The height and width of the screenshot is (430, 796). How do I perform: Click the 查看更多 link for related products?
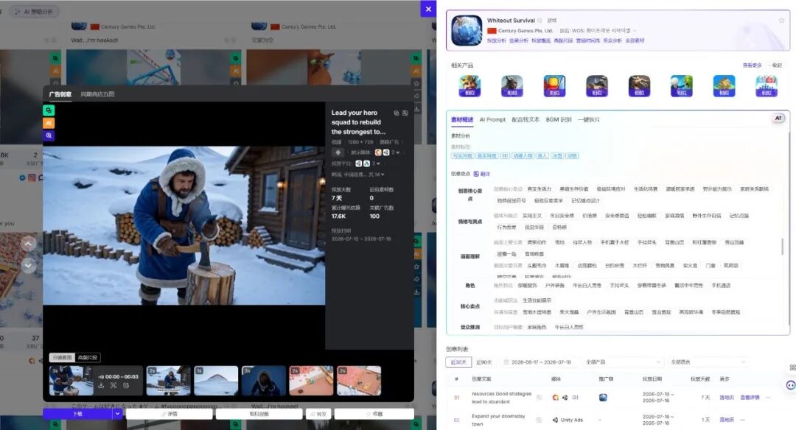tap(753, 66)
